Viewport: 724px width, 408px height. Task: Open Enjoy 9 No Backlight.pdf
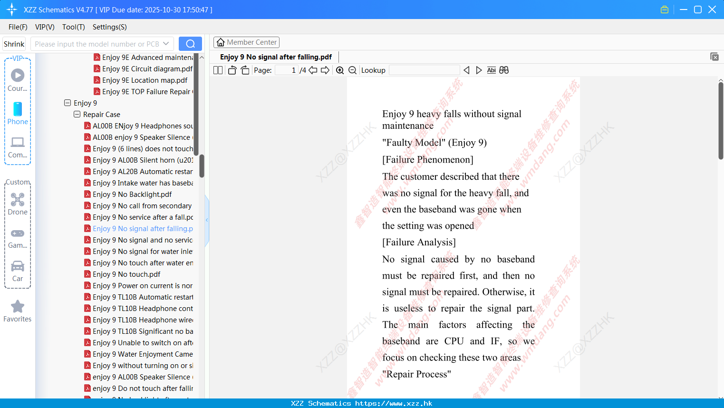click(128, 194)
